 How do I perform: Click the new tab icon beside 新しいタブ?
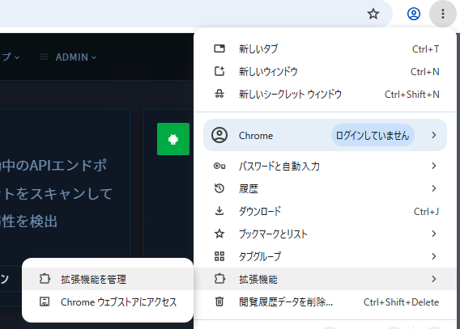tap(219, 49)
